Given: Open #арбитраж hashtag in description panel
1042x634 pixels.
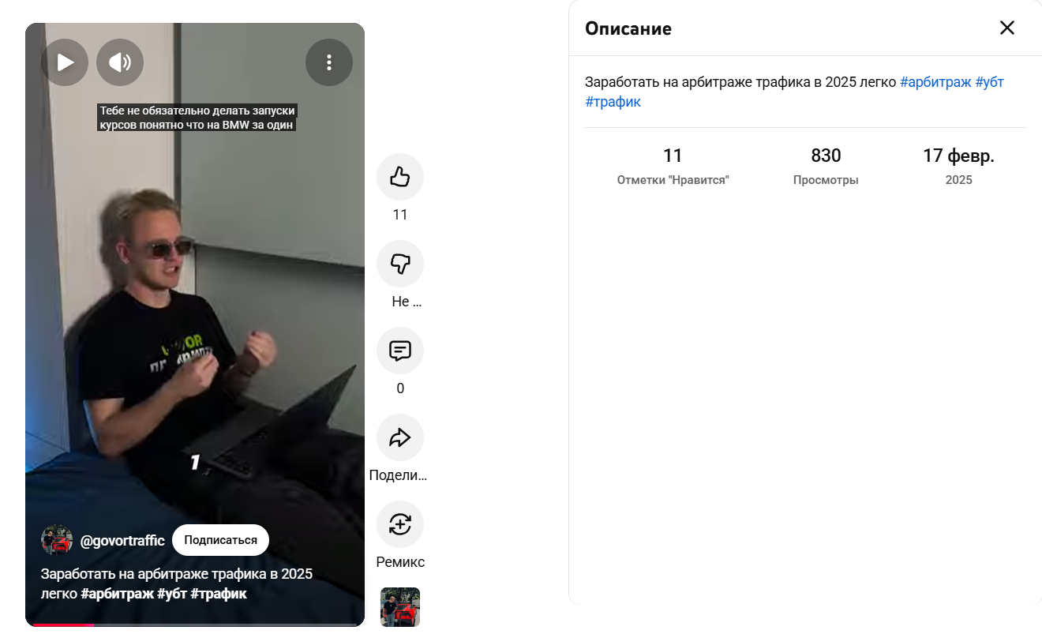Looking at the screenshot, I should (x=935, y=82).
